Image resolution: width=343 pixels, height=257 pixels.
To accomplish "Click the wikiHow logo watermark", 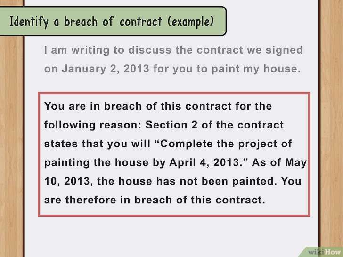I will (x=324, y=251).
